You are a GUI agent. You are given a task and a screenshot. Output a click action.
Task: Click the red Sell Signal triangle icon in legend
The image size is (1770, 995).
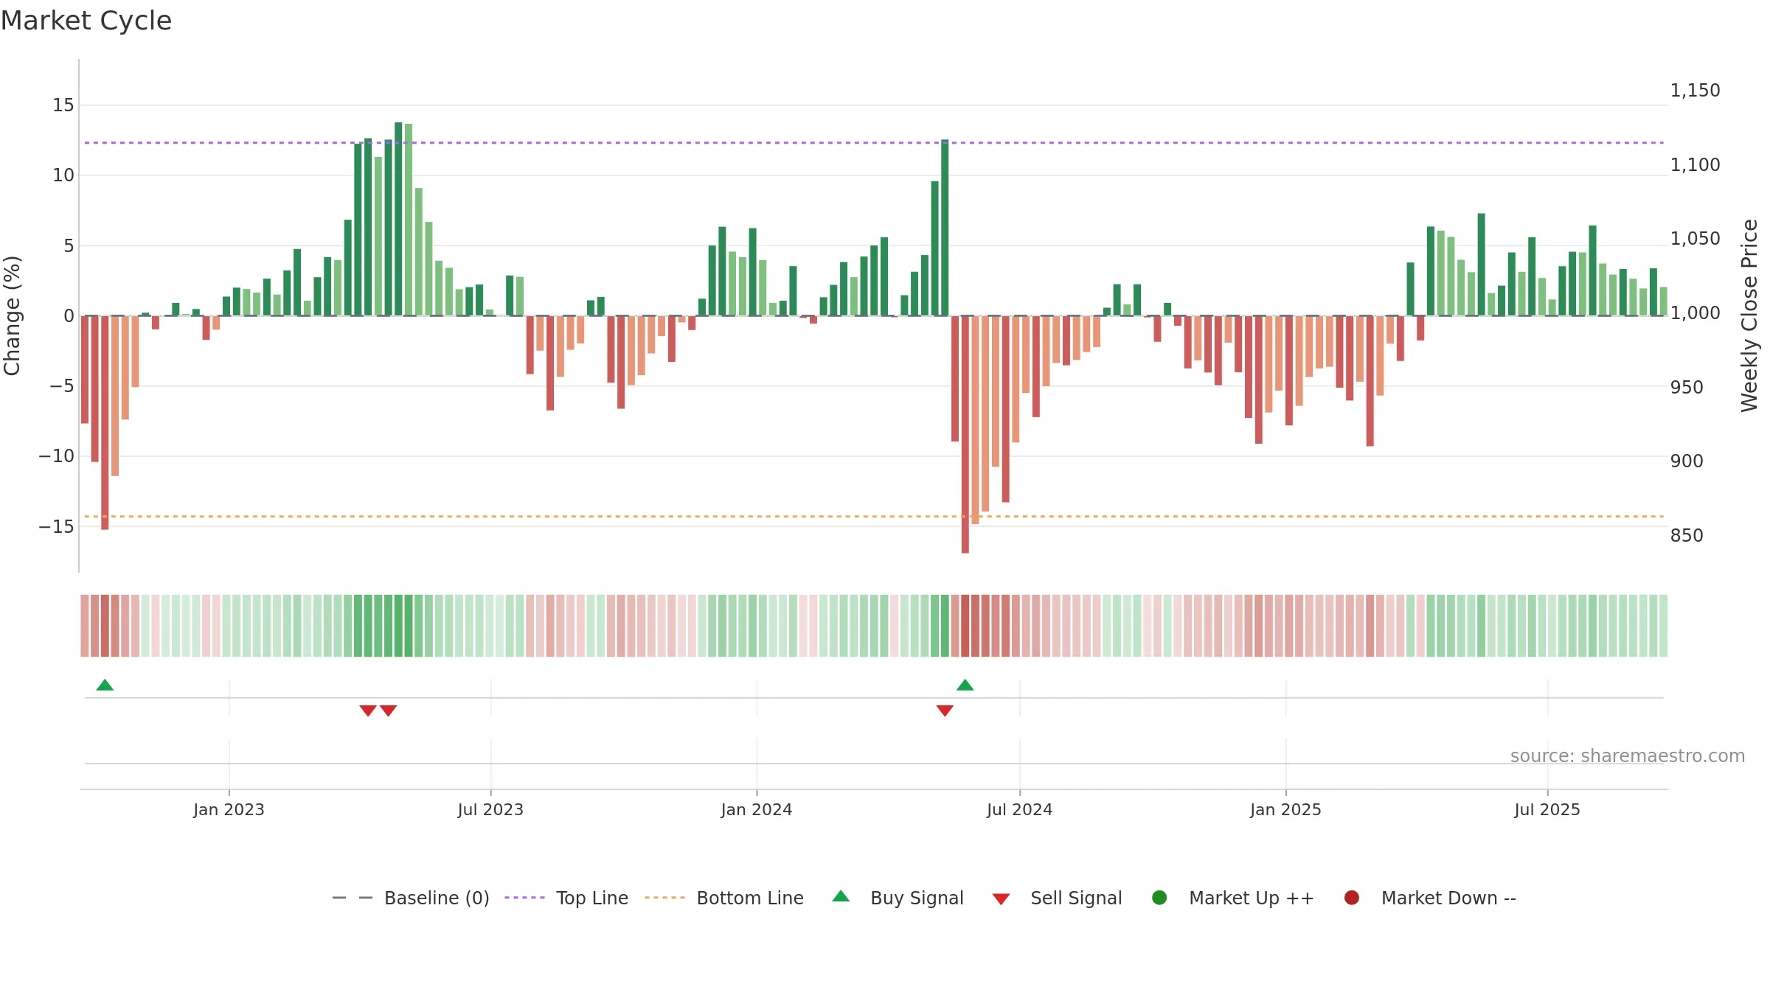(1001, 899)
